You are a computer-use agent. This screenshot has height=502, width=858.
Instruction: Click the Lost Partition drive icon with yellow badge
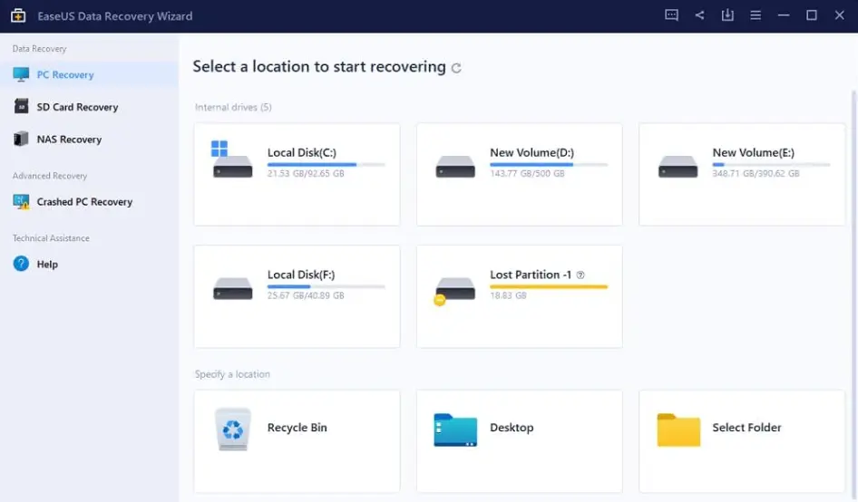click(454, 290)
